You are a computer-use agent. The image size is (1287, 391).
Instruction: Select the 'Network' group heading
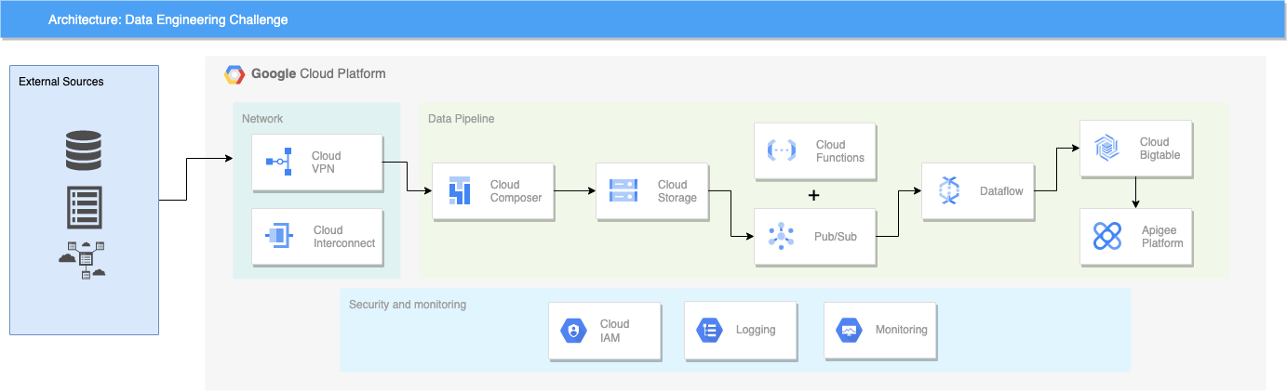pyautogui.click(x=262, y=119)
